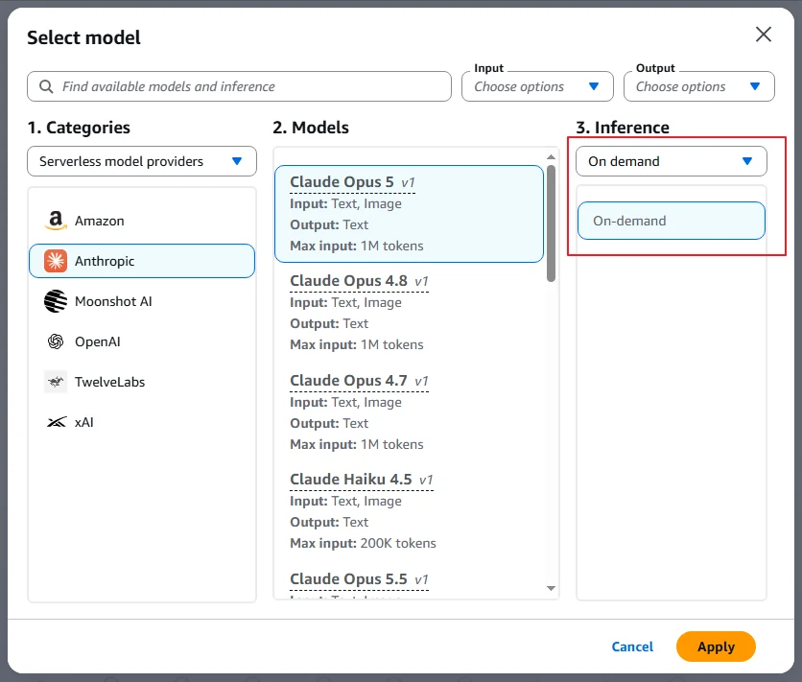Click Claude Opus 5 Max input line
802x682 pixels.
357,246
